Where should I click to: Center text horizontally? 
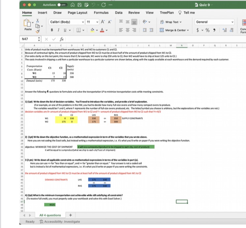[x=128, y=30]
